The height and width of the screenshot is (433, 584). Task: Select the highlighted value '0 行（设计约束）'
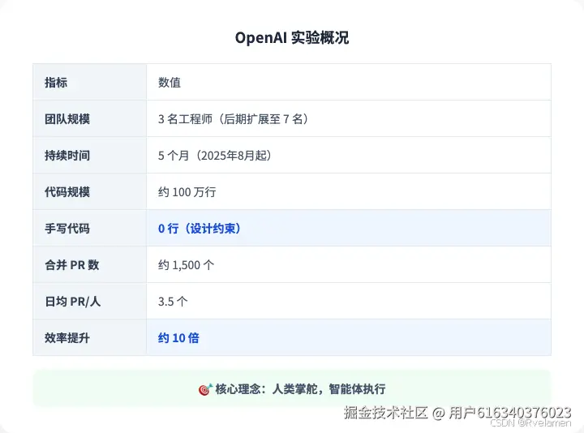(x=201, y=228)
